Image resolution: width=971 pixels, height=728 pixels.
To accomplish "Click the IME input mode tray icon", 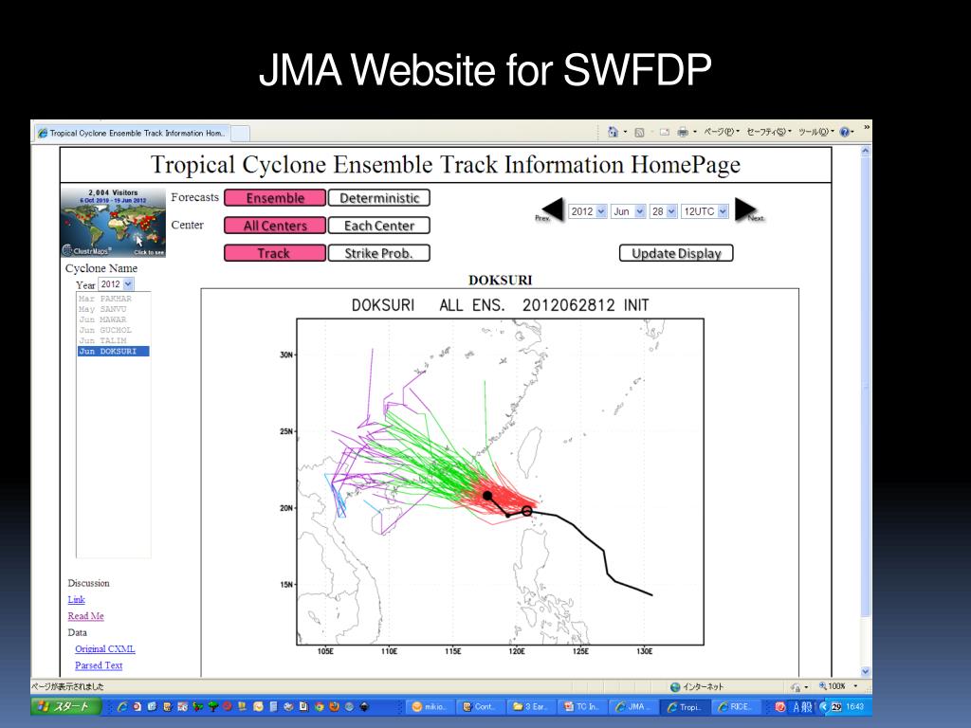I will (802, 707).
